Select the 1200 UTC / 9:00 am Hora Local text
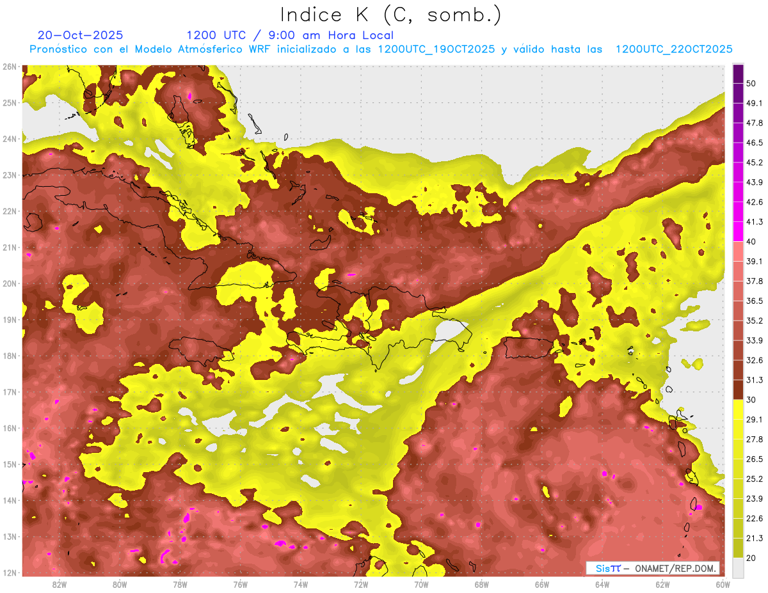The height and width of the screenshot is (593, 768). click(290, 35)
